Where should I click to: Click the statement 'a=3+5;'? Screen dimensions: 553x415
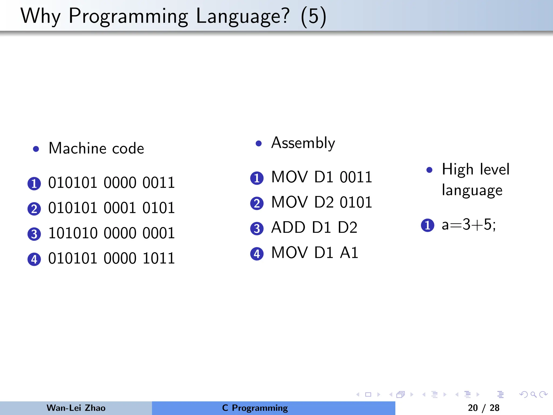[x=469, y=225]
